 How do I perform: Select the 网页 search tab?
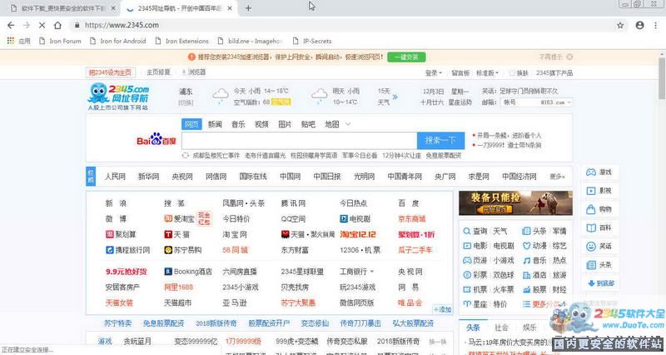[x=191, y=124]
